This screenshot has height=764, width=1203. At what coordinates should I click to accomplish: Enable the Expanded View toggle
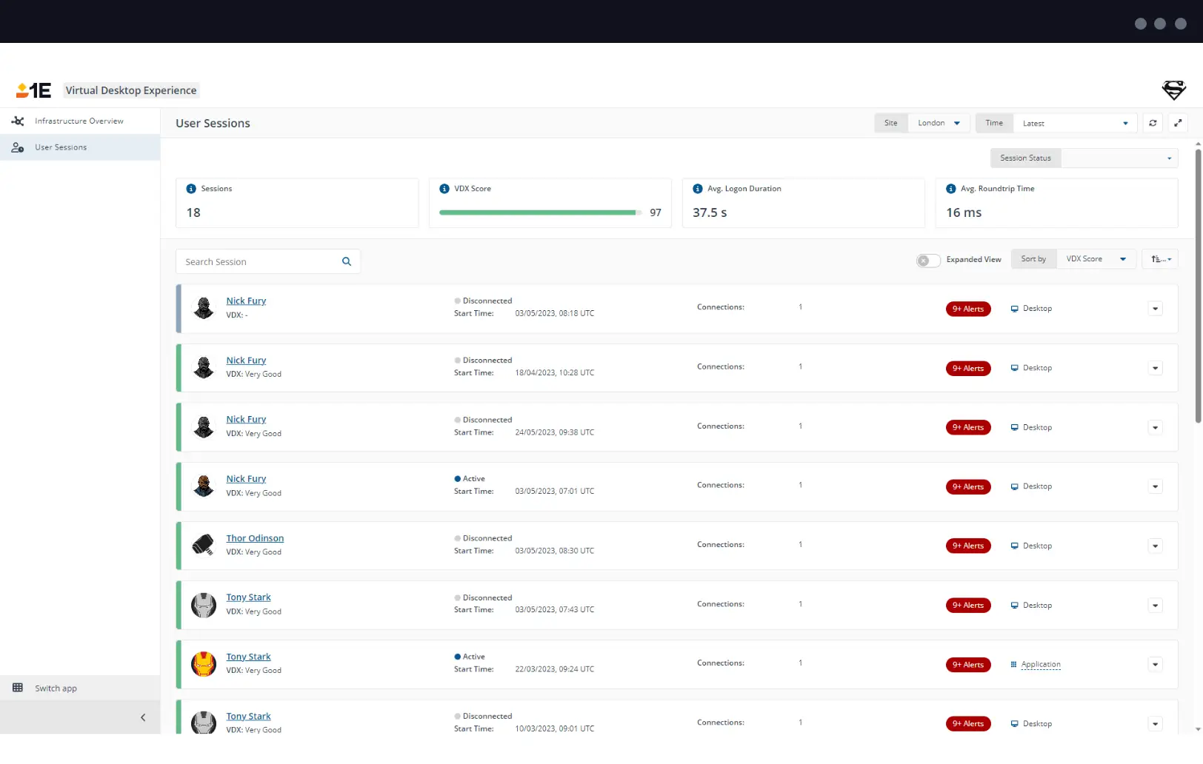click(x=927, y=260)
